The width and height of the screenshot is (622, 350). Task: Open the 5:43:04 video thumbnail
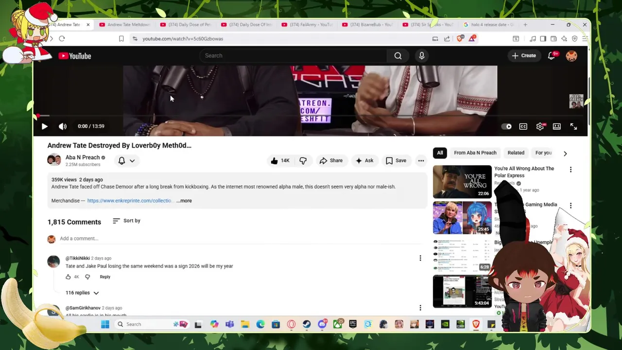pos(462,291)
